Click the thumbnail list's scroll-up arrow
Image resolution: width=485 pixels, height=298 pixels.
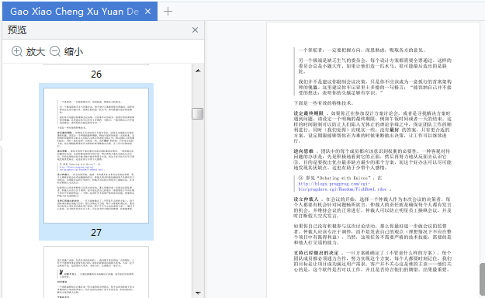(199, 71)
